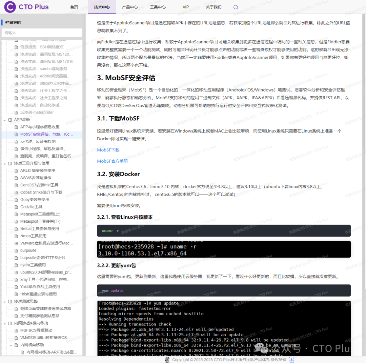This screenshot has height=363, width=366.
Task: Click the document icon beside ARL灯塔安装与使用
Action: tap(16, 170)
